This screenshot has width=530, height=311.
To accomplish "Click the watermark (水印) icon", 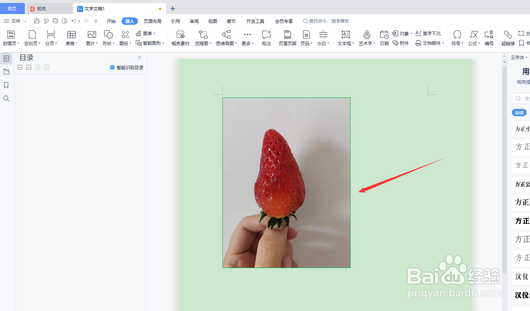I will 323,35.
